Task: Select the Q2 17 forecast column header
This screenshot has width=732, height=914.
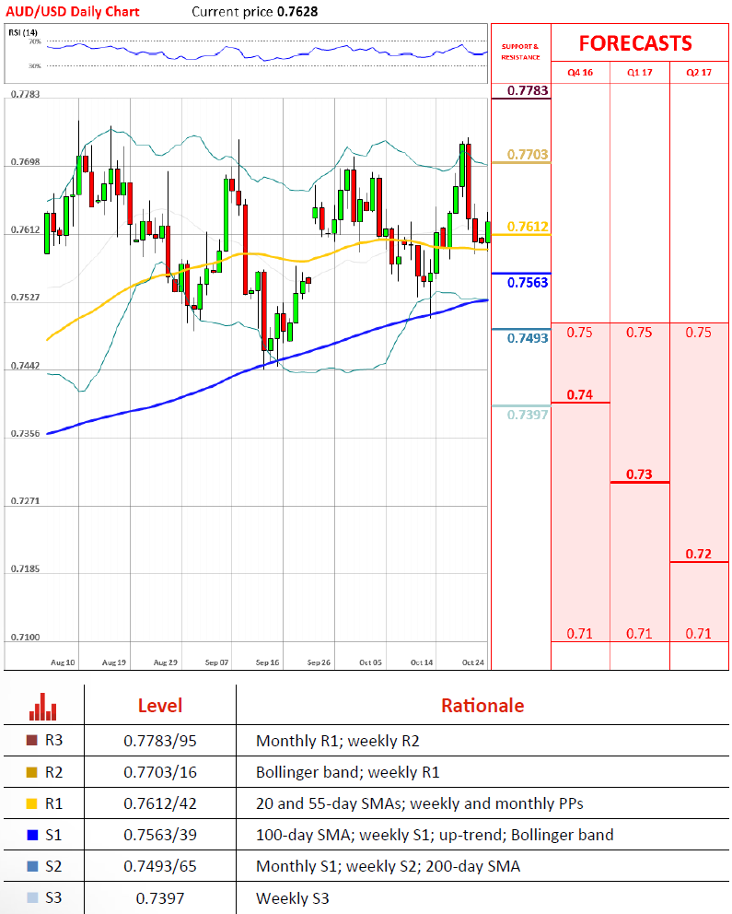Action: point(699,72)
